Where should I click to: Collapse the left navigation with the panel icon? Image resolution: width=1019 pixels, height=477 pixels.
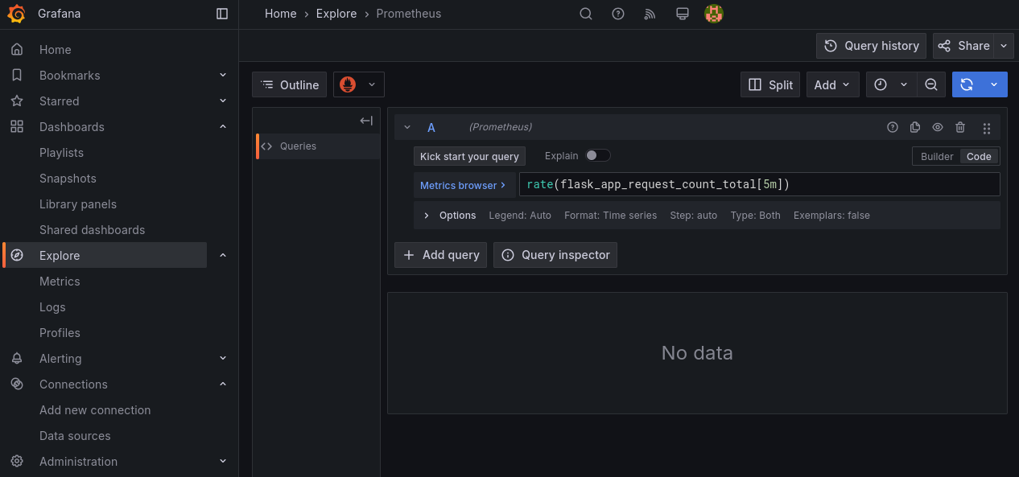[x=221, y=14]
